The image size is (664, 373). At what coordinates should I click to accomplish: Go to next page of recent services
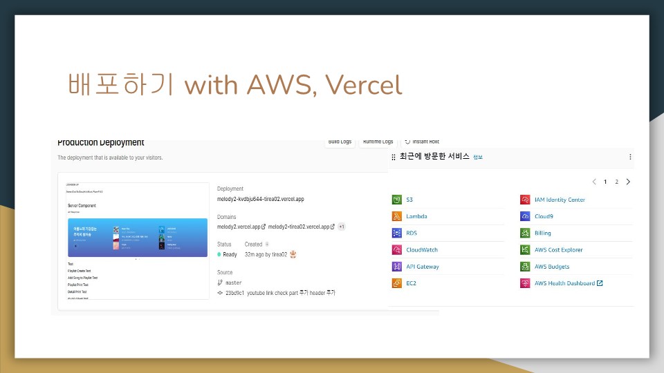click(x=628, y=182)
